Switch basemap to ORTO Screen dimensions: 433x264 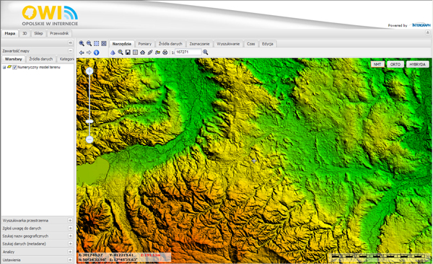point(395,64)
